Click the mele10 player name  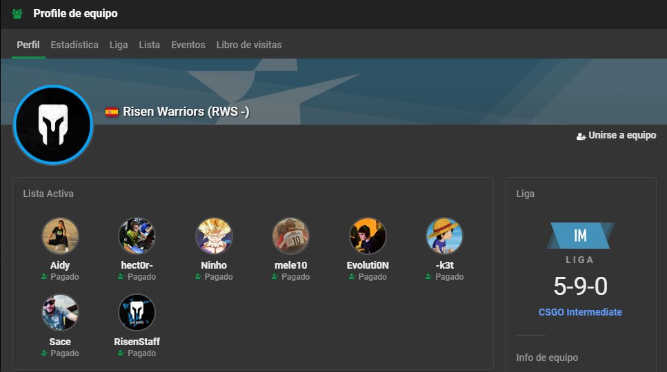[291, 265]
